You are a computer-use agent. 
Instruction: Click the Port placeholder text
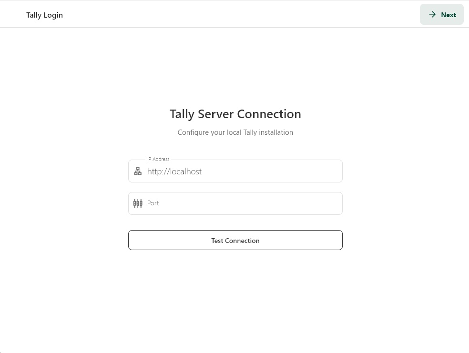pos(153,203)
